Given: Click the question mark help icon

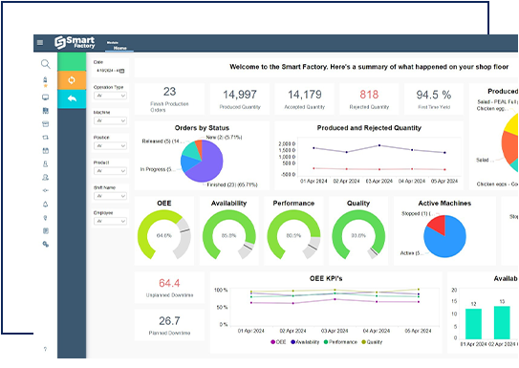Looking at the screenshot, I should coord(45,349).
